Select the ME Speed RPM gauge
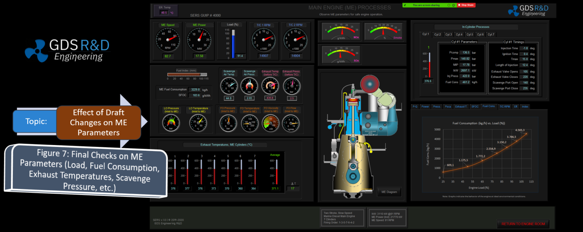 click(168, 40)
